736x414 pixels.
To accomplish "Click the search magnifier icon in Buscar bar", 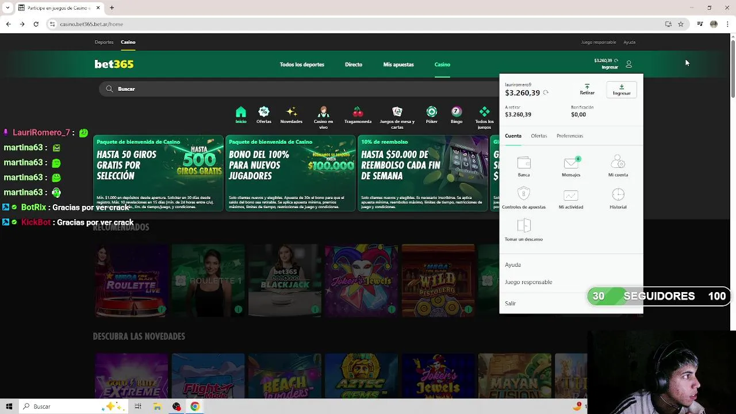I will click(x=109, y=89).
